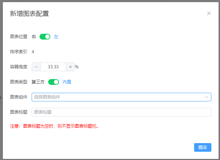The width and height of the screenshot is (220, 160).
Task: Toggle the 图表位置 switch
Action: tap(45, 37)
